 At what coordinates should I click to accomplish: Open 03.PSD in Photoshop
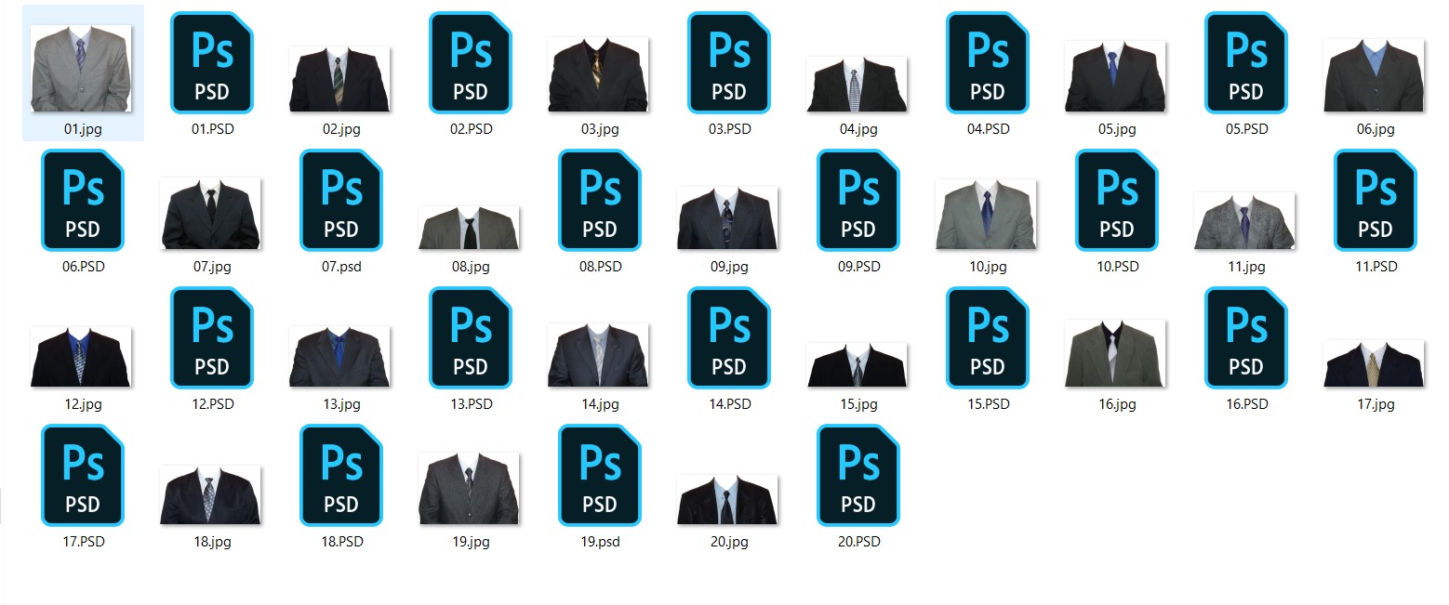(729, 63)
